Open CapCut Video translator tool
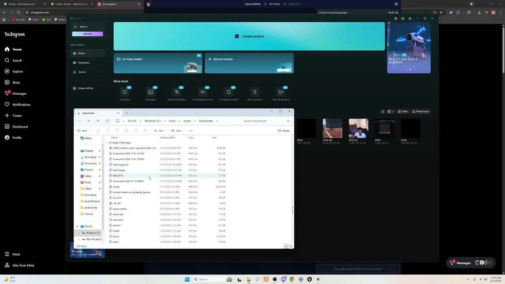 click(x=177, y=93)
